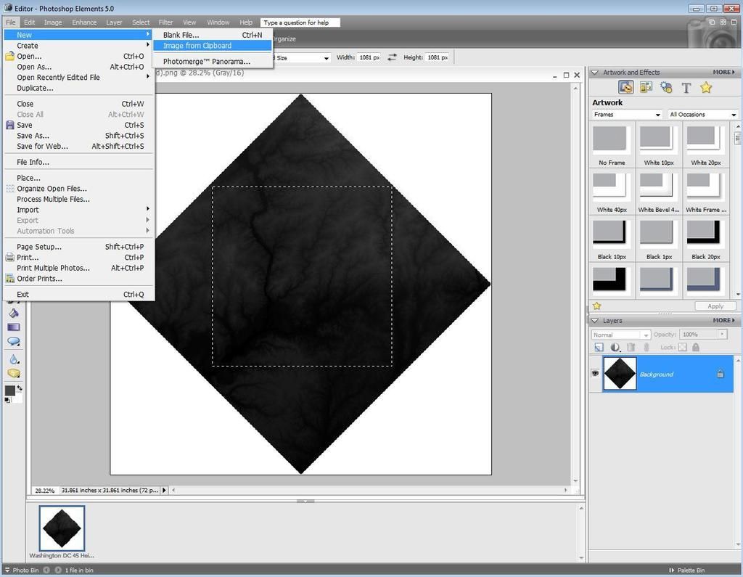This screenshot has height=577, width=743.
Task: Select the Sponge tool
Action: pyautogui.click(x=14, y=373)
